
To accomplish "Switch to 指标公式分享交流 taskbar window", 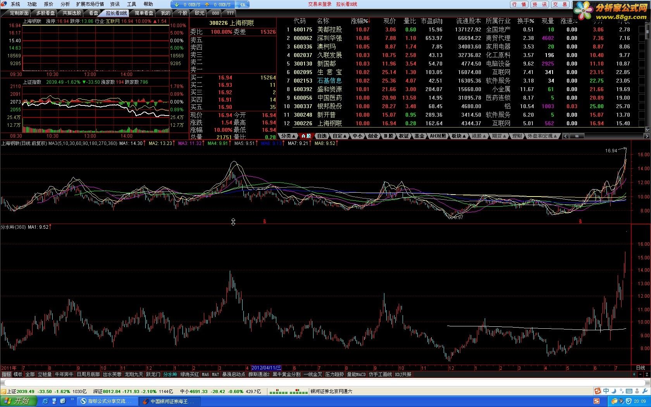I will (x=107, y=401).
